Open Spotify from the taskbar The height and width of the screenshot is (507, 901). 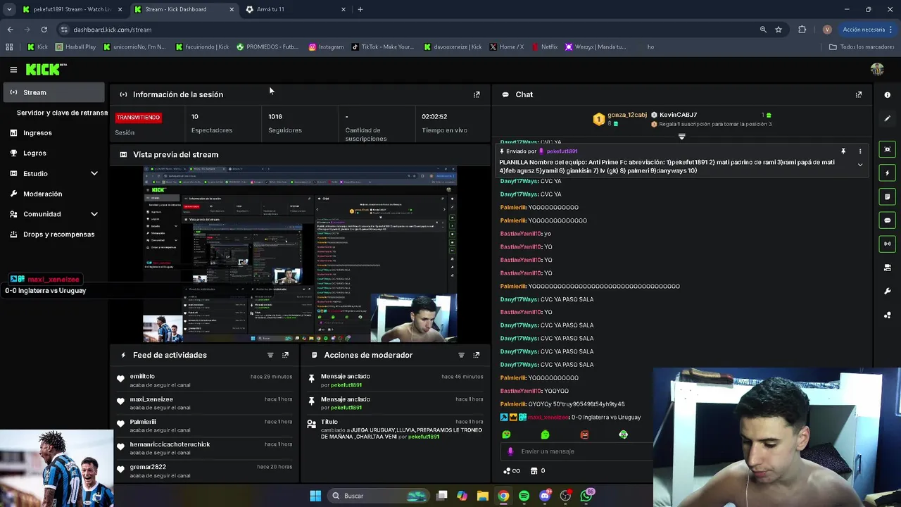[x=524, y=496]
